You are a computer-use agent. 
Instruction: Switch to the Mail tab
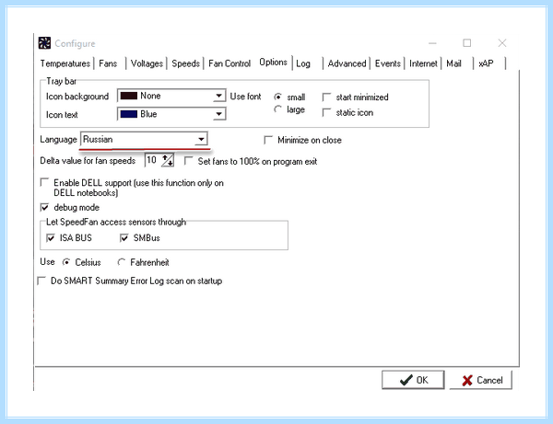[453, 63]
